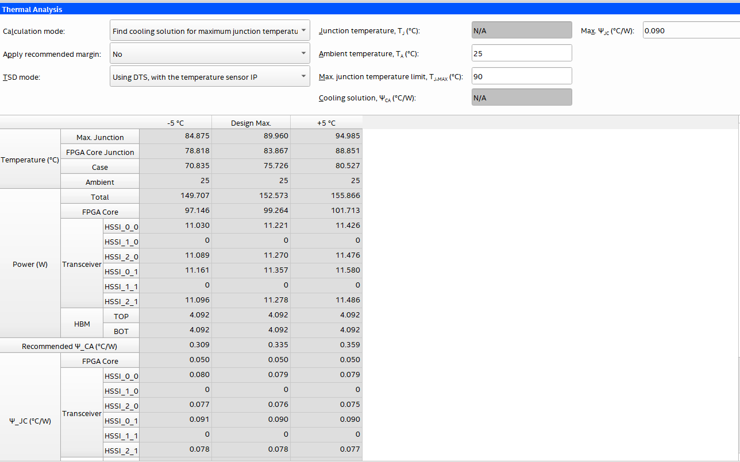This screenshot has width=740, height=462.
Task: Click the FPGA Core Junction row header
Action: click(x=100, y=153)
